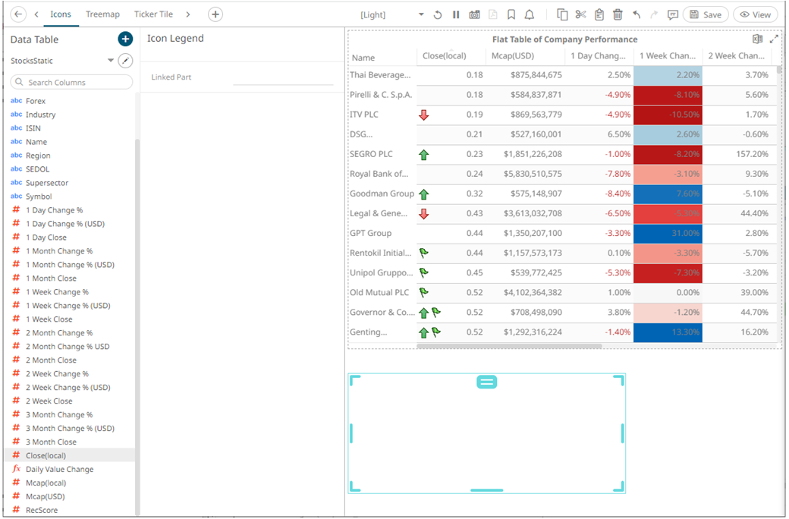Open alerts via the bell icon
The height and width of the screenshot is (519, 789).
tap(530, 14)
